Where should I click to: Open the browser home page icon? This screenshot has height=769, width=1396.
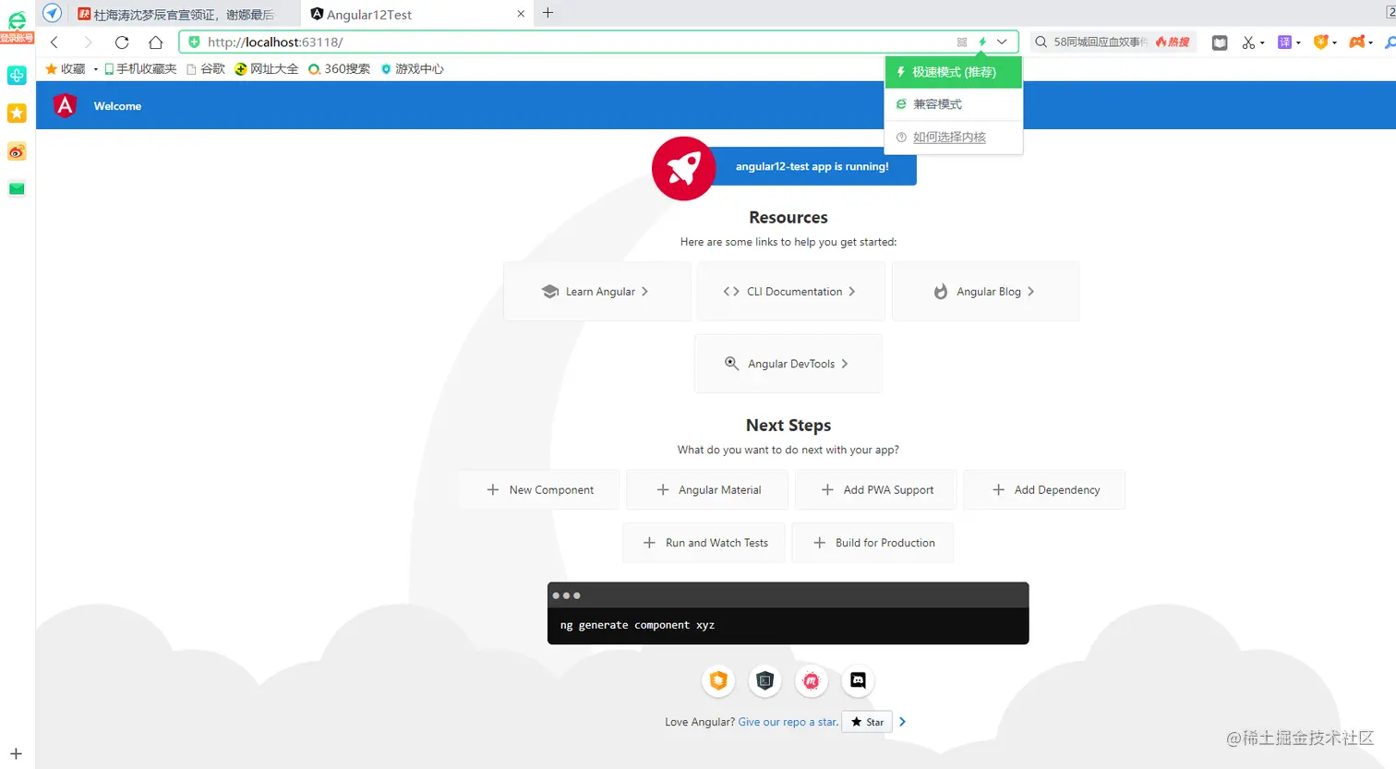tap(156, 42)
